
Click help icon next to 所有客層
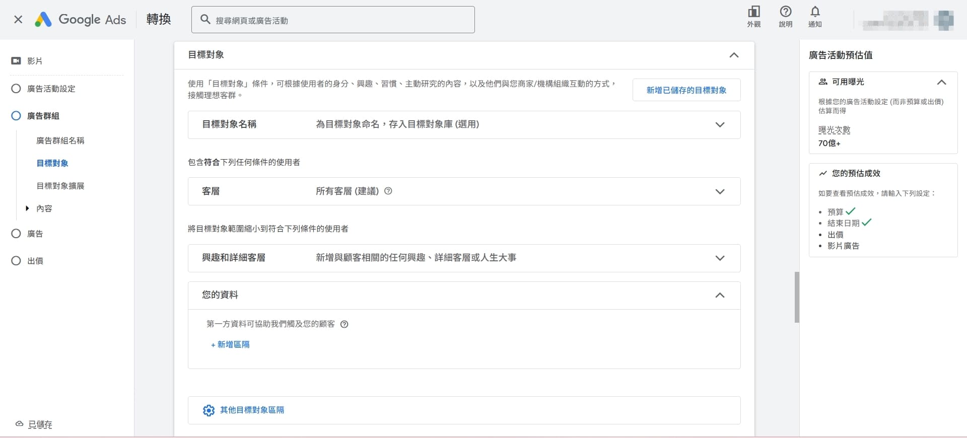[388, 191]
